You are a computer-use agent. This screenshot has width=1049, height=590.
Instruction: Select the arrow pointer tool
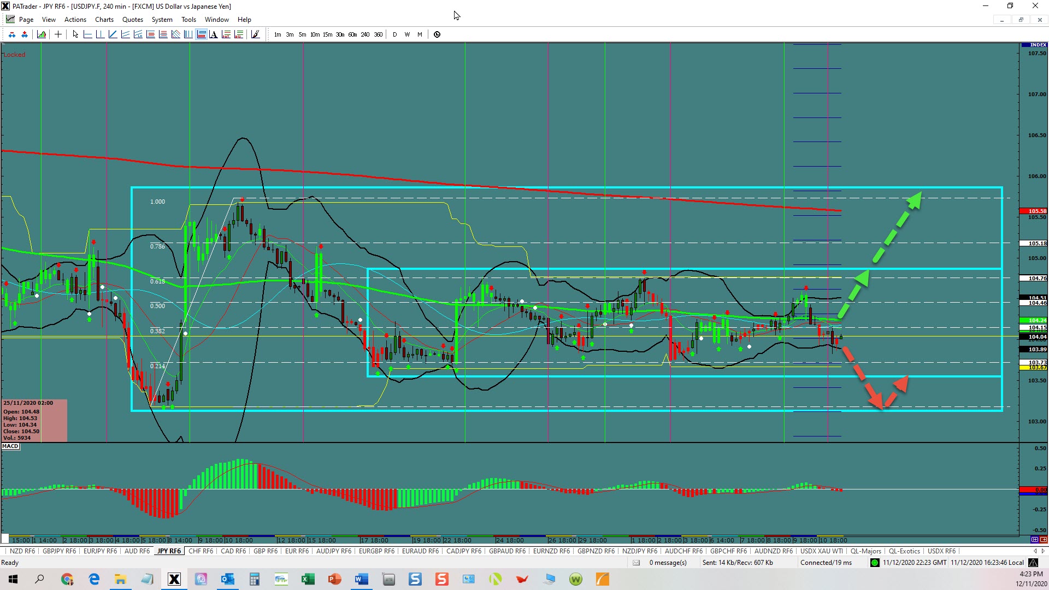(75, 34)
